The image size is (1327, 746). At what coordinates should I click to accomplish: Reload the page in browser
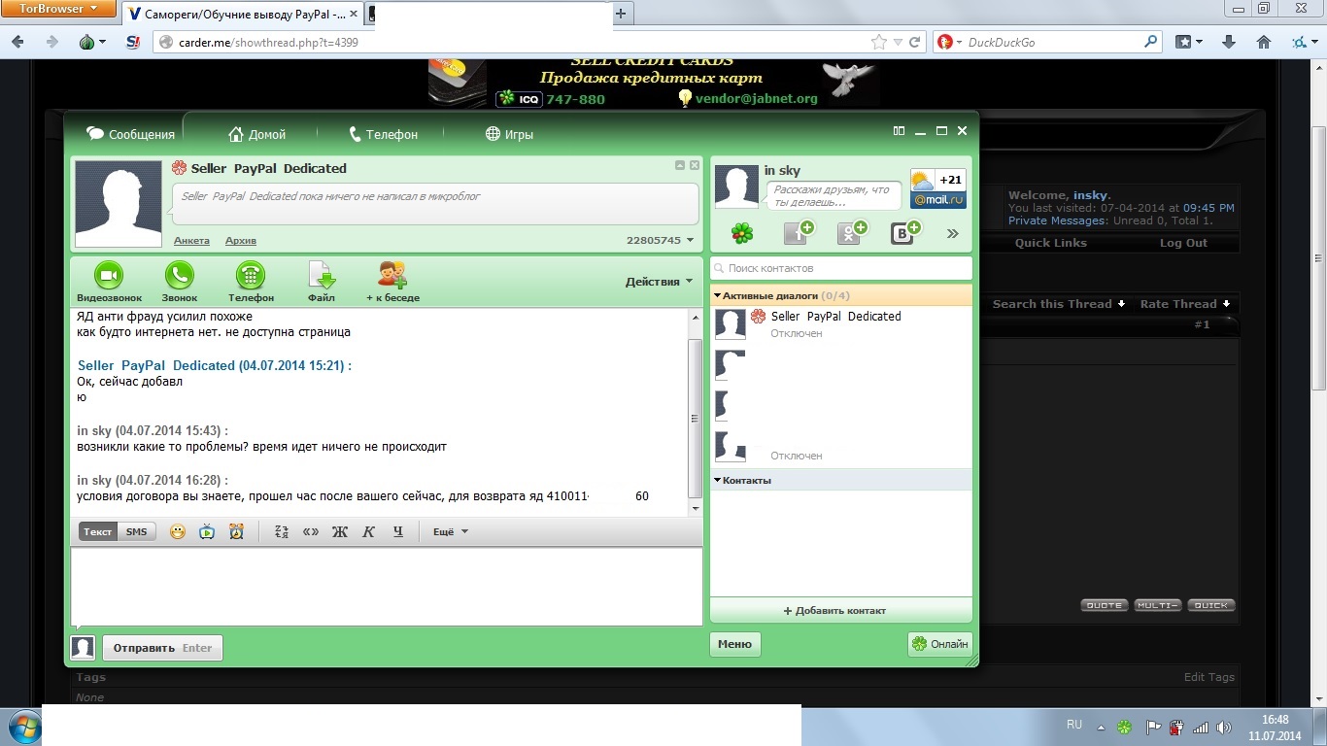pyautogui.click(x=915, y=42)
